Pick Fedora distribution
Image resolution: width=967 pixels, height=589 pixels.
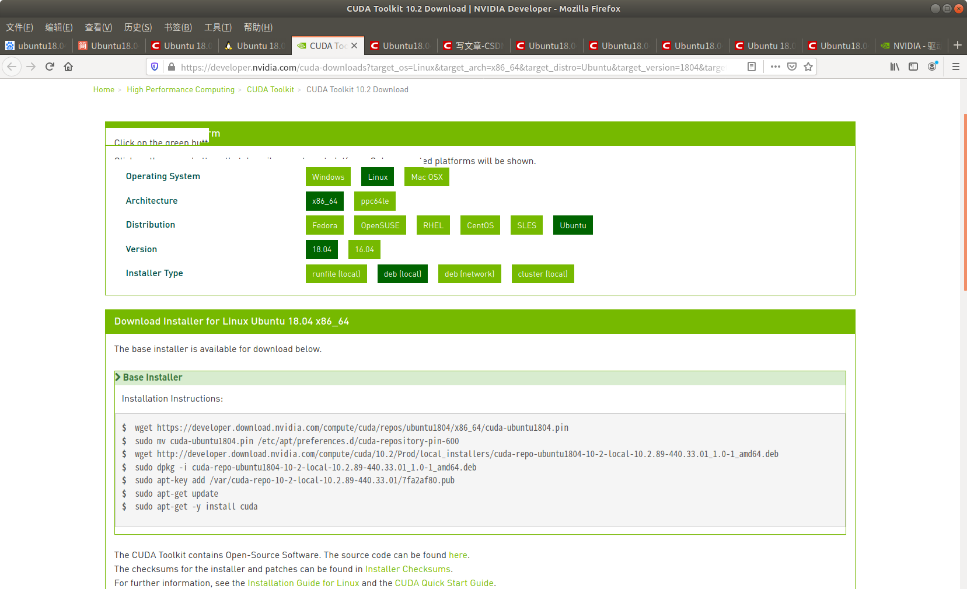(324, 225)
